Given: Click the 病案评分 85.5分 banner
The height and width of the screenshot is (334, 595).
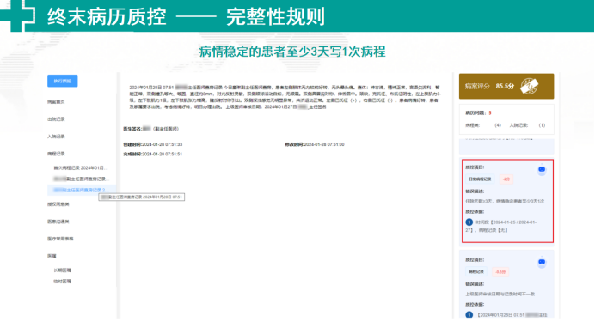Looking at the screenshot, I should 506,87.
